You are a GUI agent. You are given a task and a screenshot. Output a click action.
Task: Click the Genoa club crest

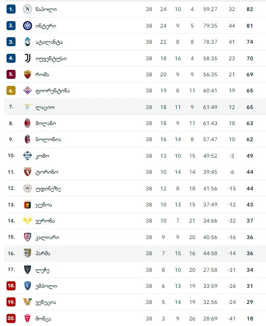(28, 204)
